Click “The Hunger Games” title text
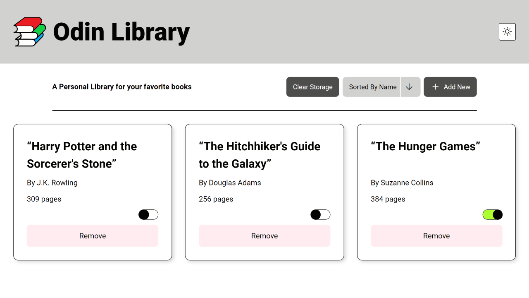 click(425, 147)
